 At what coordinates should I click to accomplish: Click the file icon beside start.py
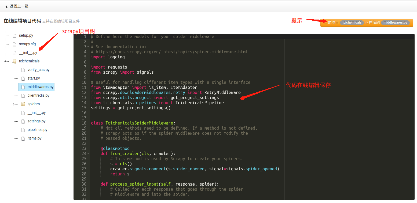pyautogui.click(x=23, y=78)
